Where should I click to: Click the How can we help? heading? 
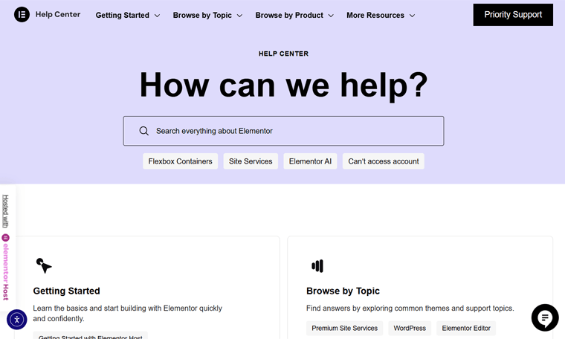click(283, 85)
